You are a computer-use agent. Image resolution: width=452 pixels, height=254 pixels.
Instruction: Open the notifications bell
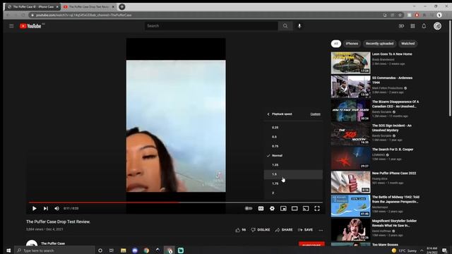point(424,26)
